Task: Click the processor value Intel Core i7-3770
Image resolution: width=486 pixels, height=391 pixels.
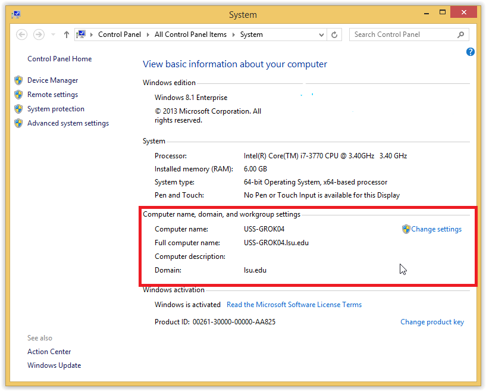Action: (325, 156)
